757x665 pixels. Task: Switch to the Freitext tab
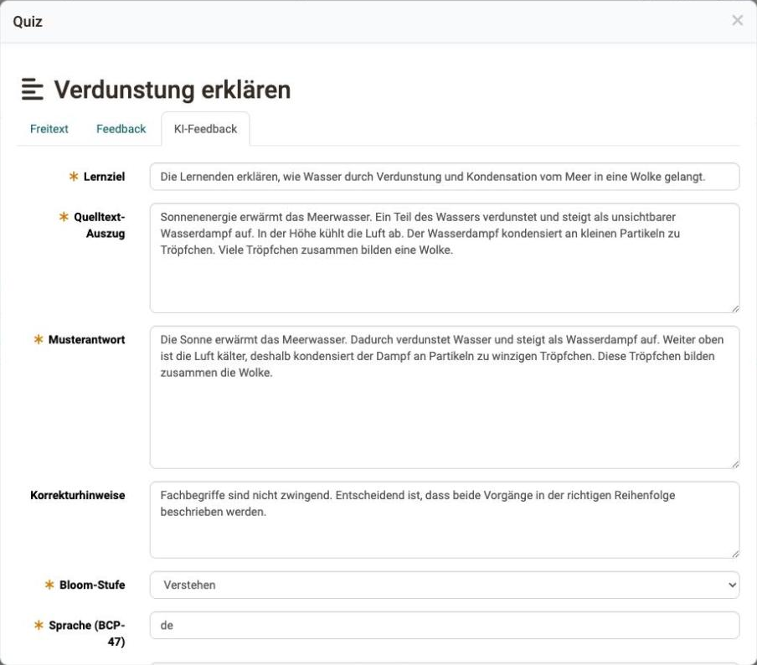(x=49, y=129)
